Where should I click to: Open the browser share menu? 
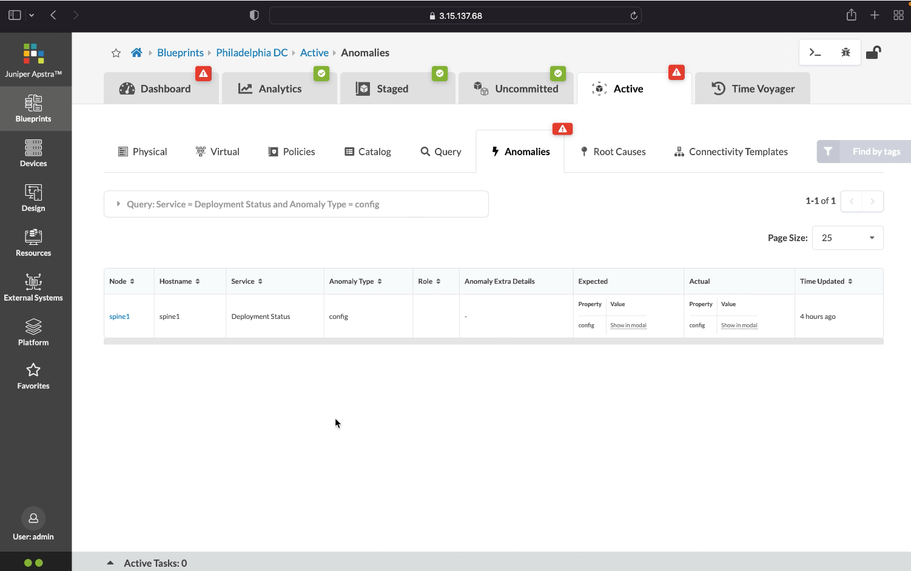pos(852,15)
